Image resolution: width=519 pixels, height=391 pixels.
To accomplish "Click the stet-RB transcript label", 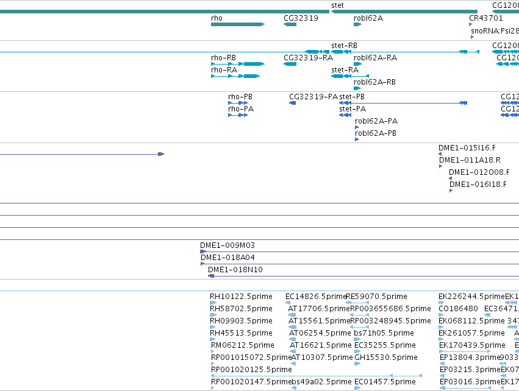I will [344, 46].
